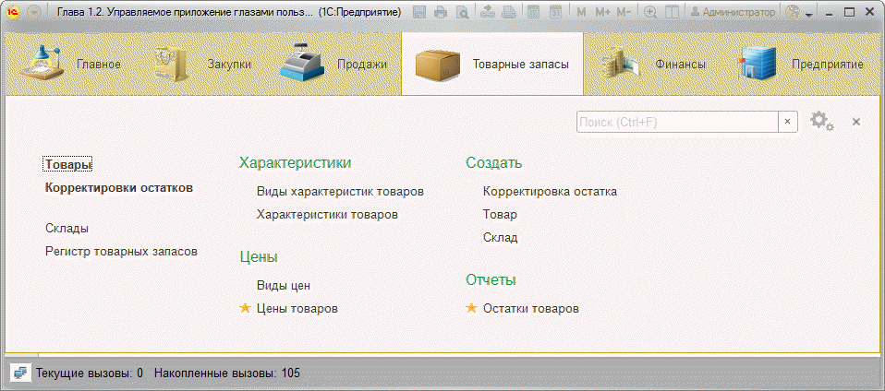Clear the search field with its X button

tap(788, 122)
